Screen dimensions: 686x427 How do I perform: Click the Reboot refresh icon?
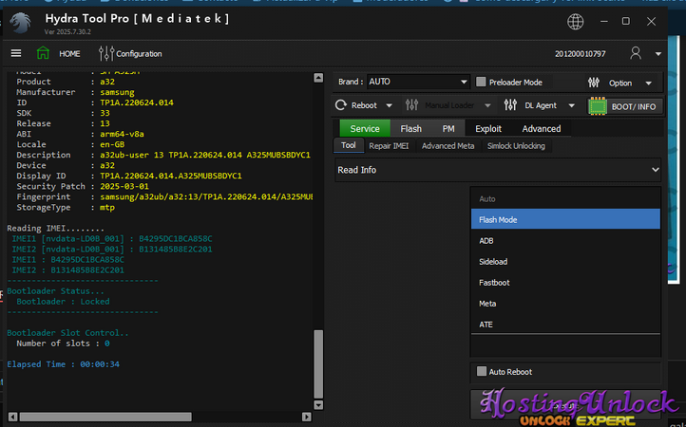click(343, 105)
